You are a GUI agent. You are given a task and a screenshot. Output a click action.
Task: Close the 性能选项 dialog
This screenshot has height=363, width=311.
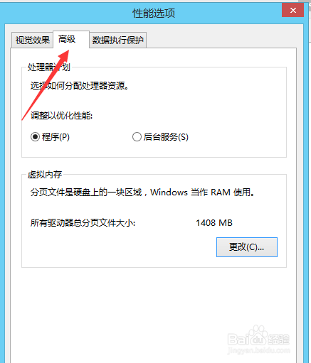tap(292, 11)
